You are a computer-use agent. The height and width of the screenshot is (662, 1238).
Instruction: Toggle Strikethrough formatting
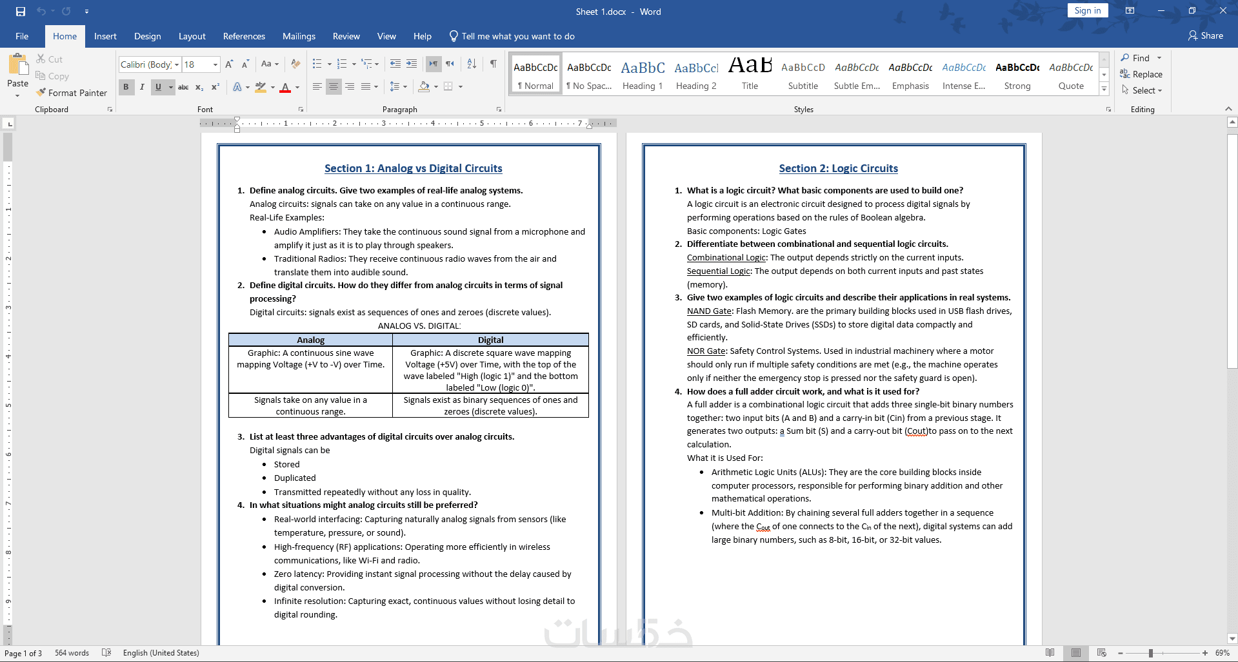click(x=183, y=87)
